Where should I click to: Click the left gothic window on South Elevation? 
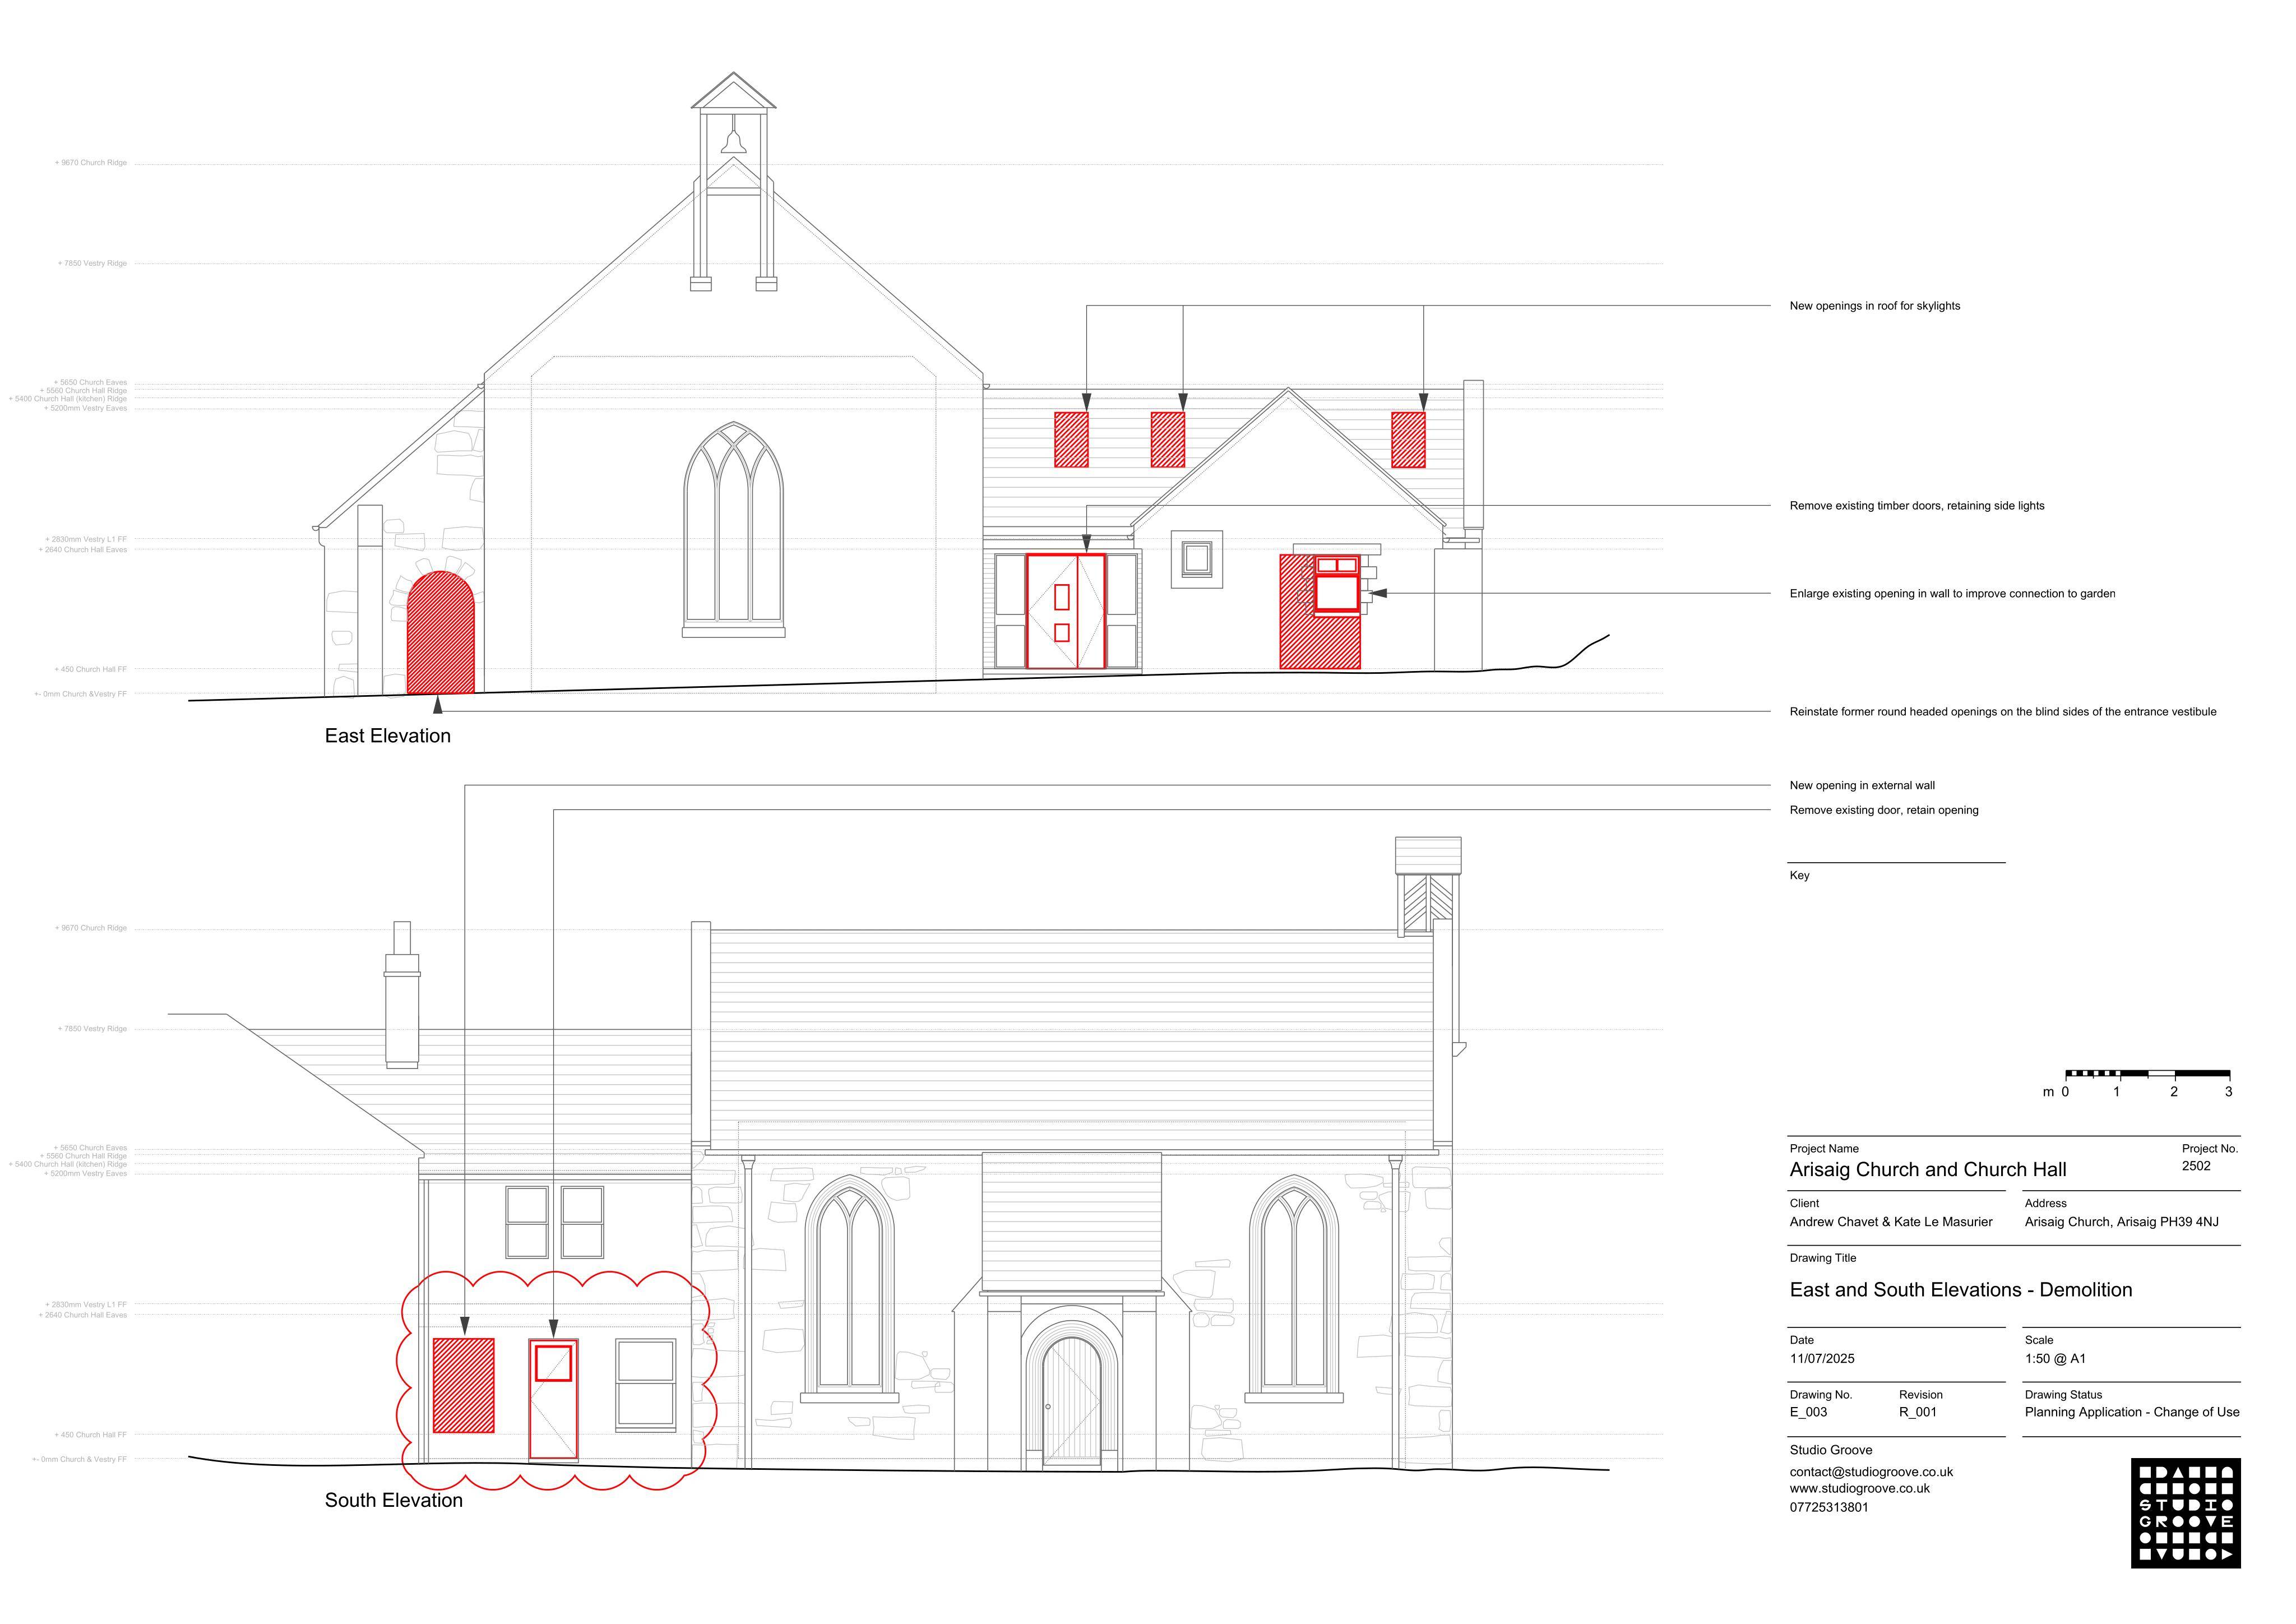[849, 1288]
